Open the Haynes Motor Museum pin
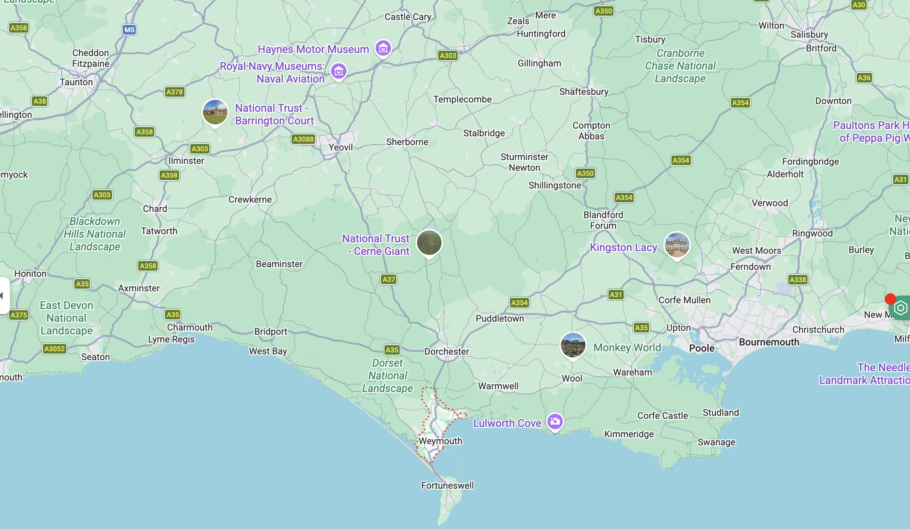The width and height of the screenshot is (910, 529). [x=383, y=48]
